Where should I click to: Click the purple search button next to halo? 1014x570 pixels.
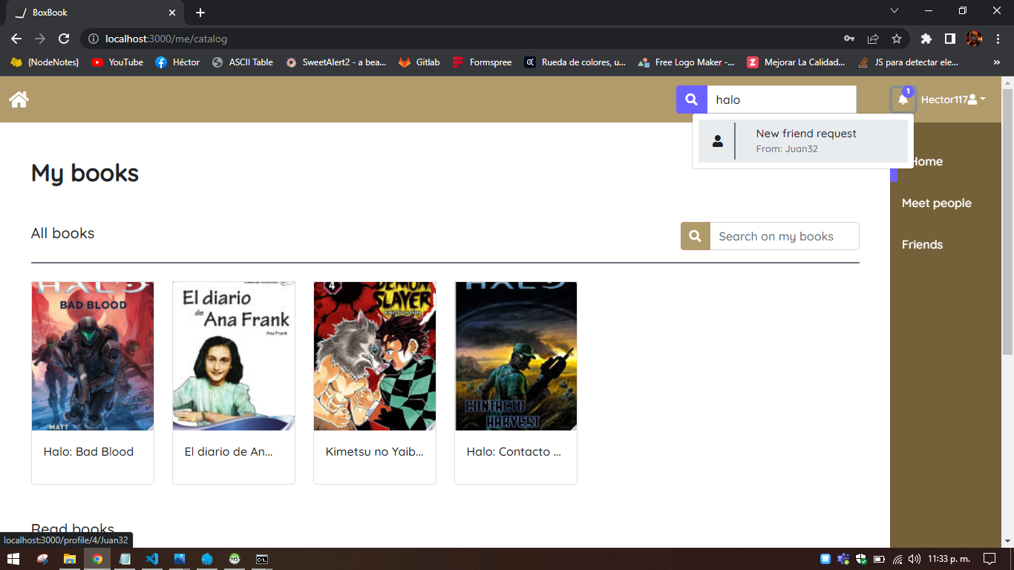point(692,99)
